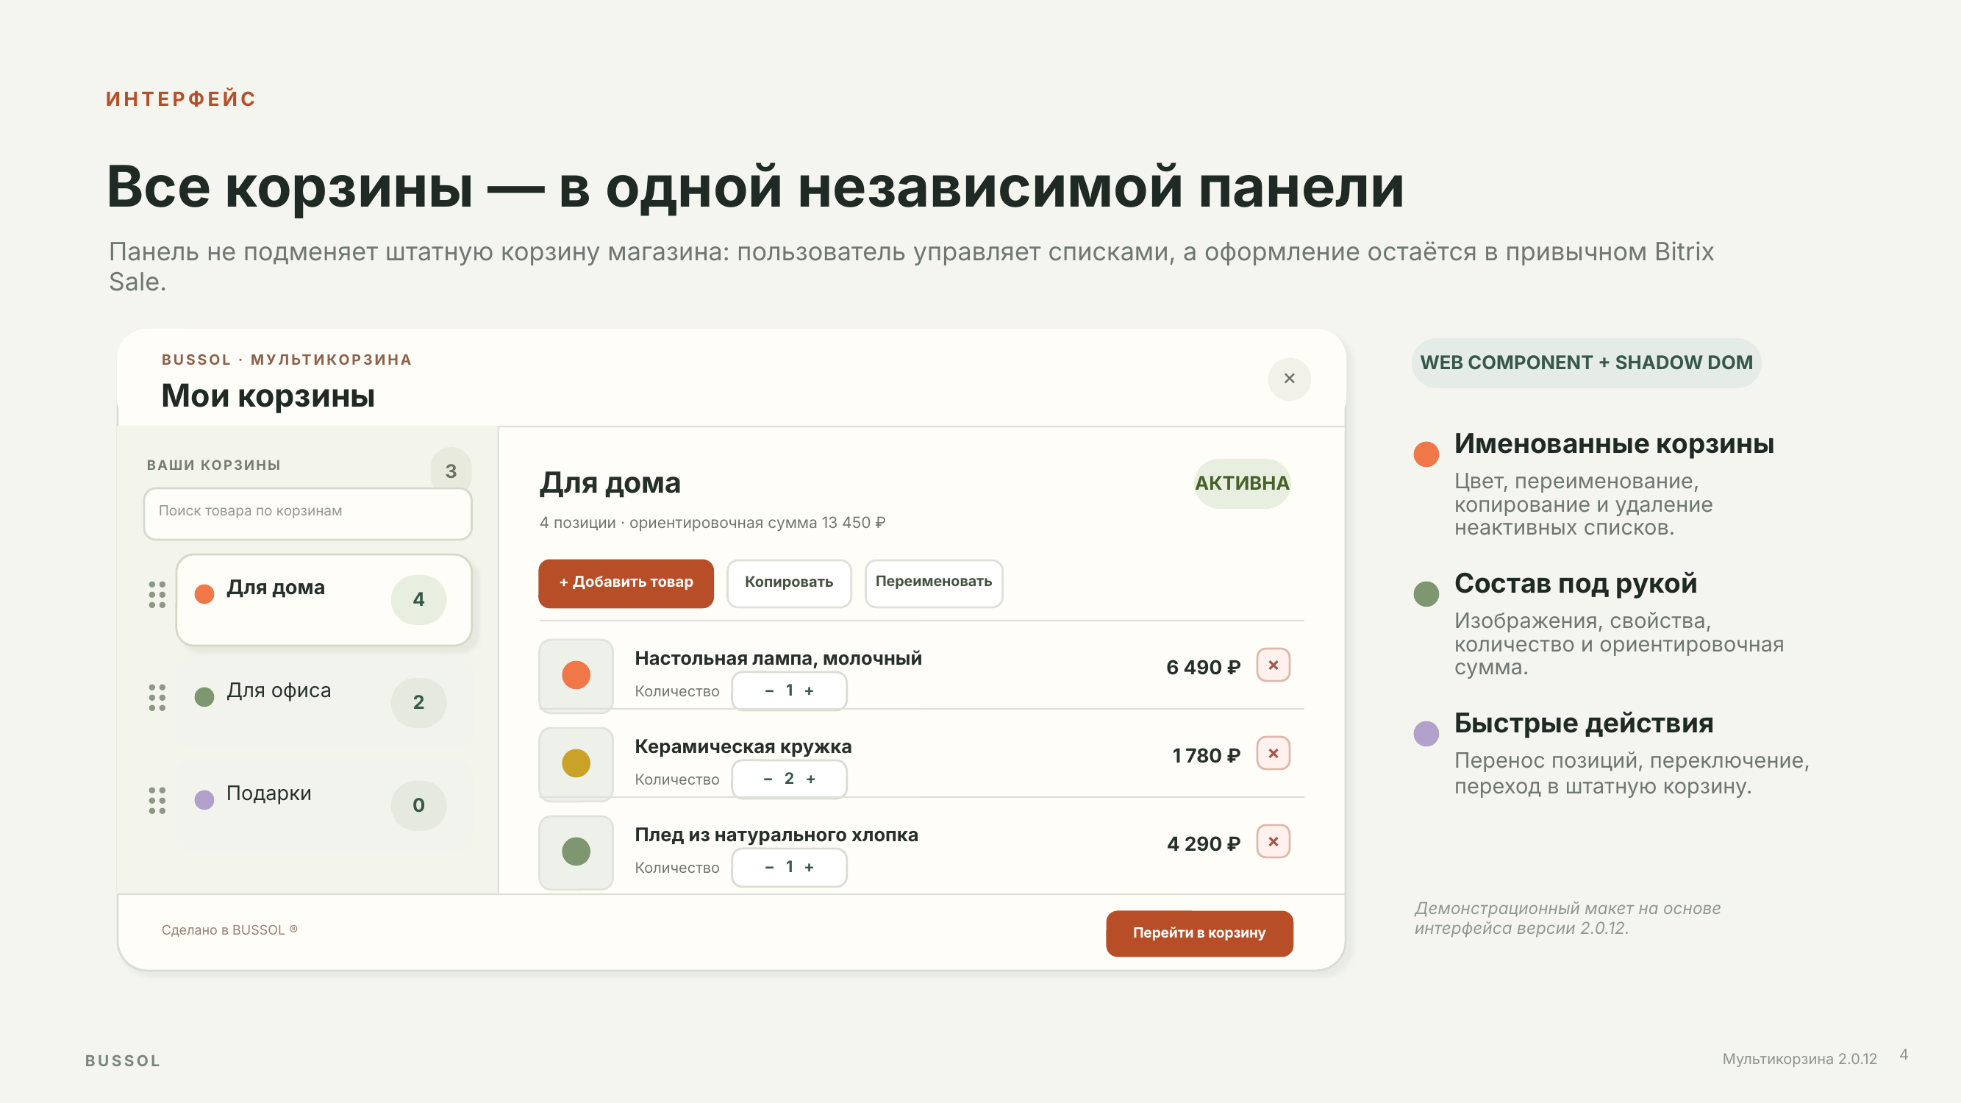The width and height of the screenshot is (1961, 1103).
Task: Decrease quantity of Керамическая кружка
Action: [768, 779]
